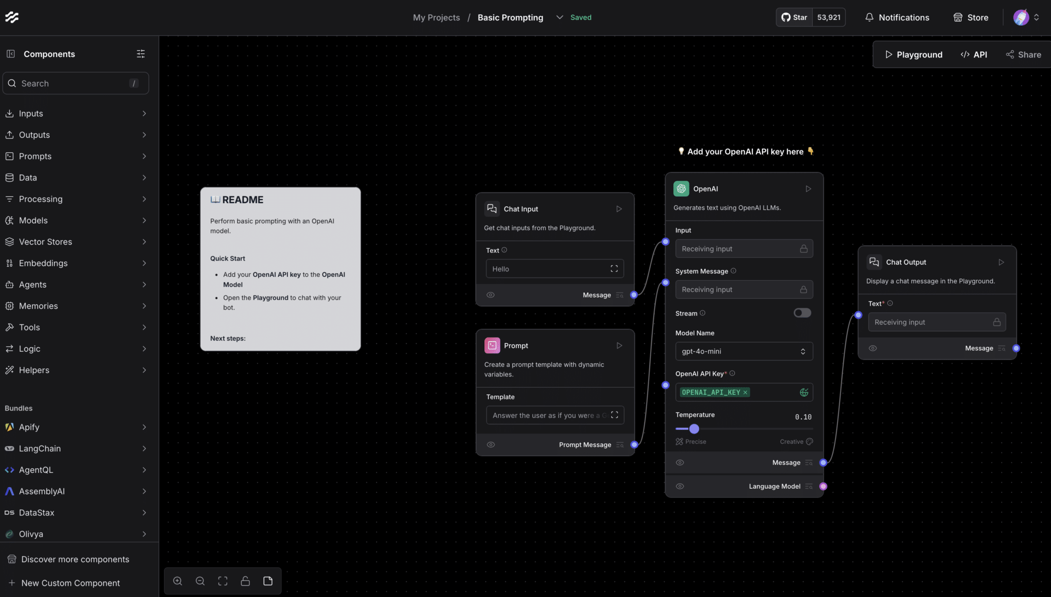Viewport: 1051px width, 597px height.
Task: Click the globe icon in API key field
Action: [804, 392]
